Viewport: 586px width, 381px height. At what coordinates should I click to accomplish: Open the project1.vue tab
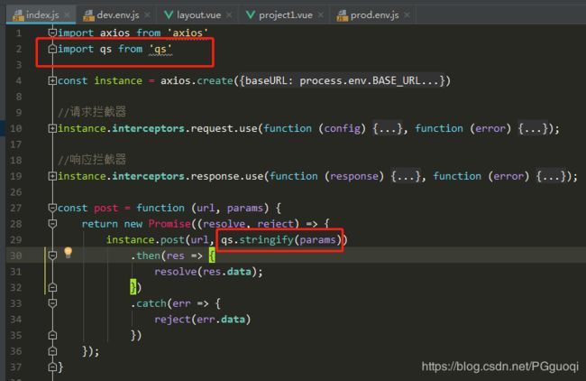(x=286, y=15)
